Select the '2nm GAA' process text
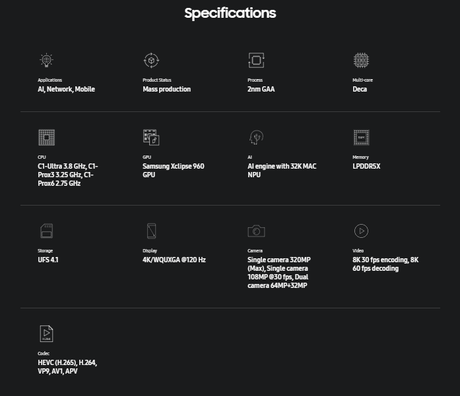Viewport: 460px width, 396px height. point(261,89)
